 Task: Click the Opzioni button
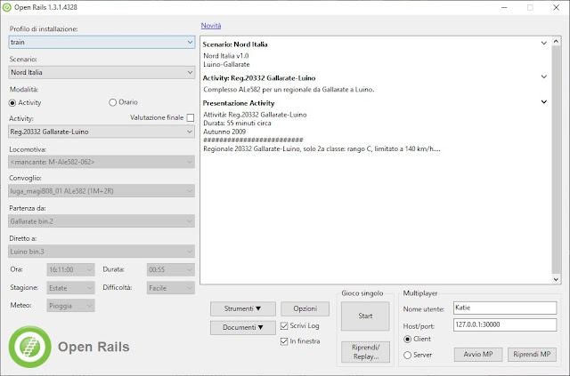tap(305, 308)
